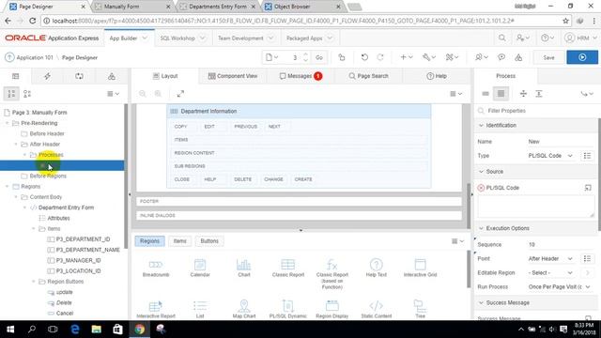Select the Map Chart gallery item
The image size is (601, 338).
[x=244, y=309]
